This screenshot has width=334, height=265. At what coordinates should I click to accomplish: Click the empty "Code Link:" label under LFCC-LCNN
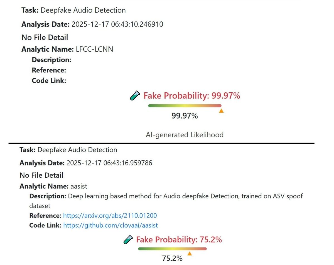pos(49,81)
